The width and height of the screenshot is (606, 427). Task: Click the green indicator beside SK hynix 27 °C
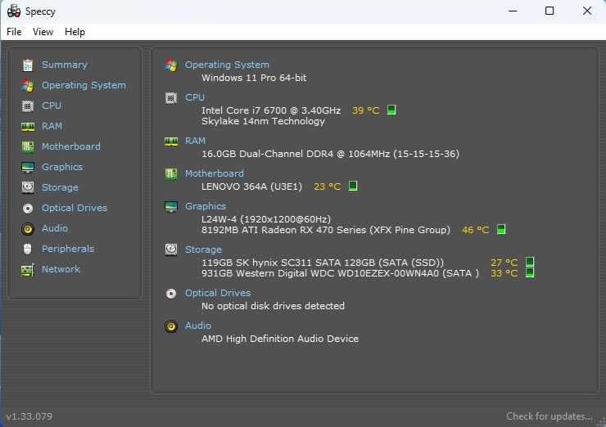pos(531,262)
